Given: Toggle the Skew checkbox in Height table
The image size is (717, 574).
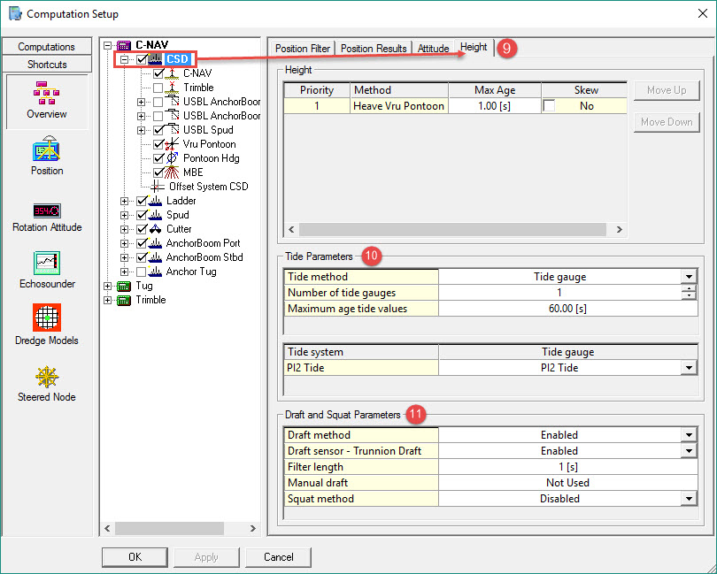Looking at the screenshot, I should pos(551,106).
